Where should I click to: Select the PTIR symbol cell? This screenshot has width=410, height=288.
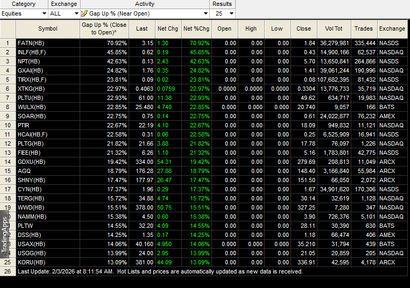tap(48, 125)
